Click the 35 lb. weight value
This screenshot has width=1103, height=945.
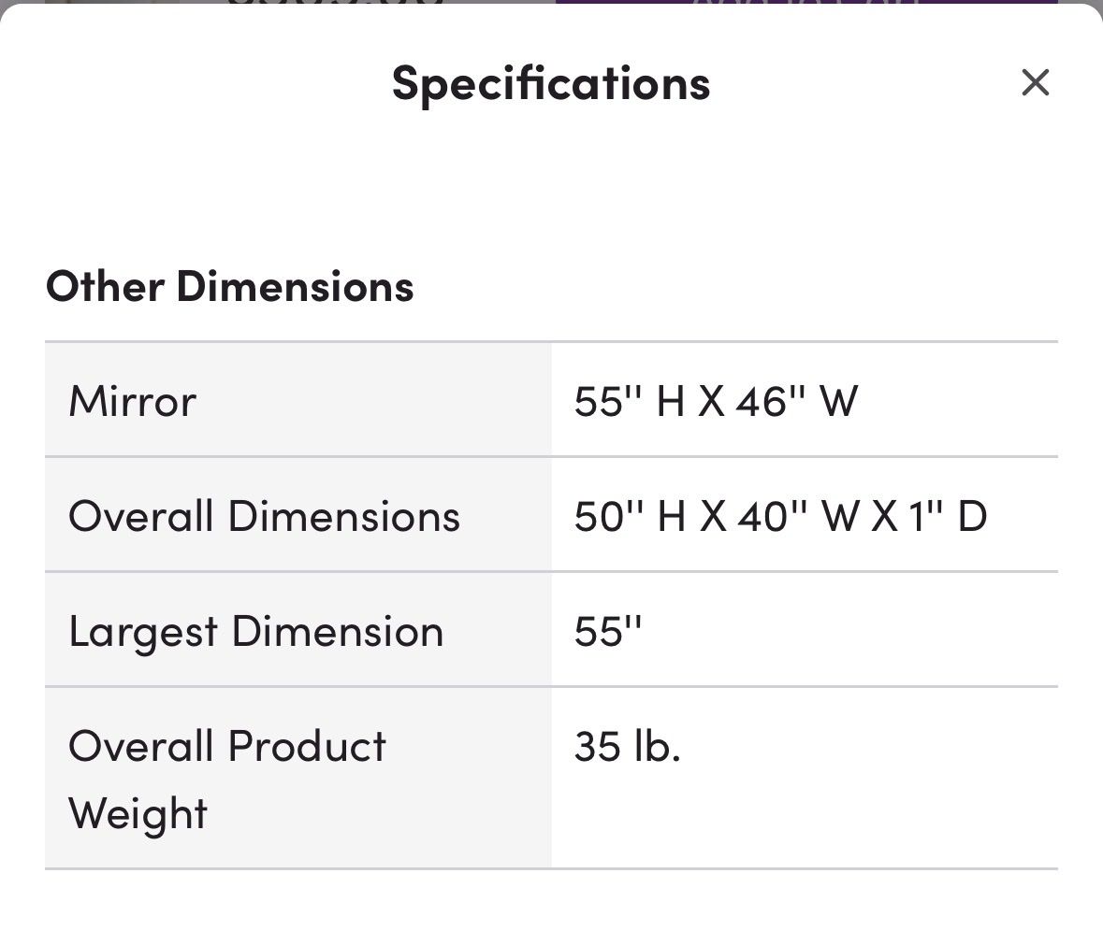(x=627, y=746)
